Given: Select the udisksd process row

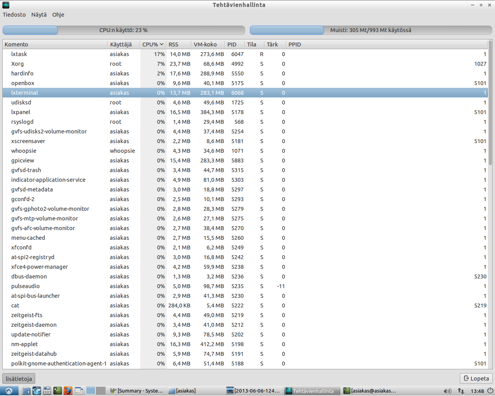Looking at the screenshot, I should coord(245,102).
